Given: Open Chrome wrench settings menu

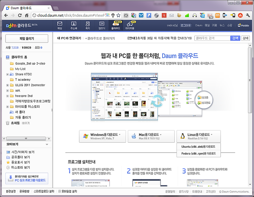Looking at the screenshot, I should [x=248, y=16].
